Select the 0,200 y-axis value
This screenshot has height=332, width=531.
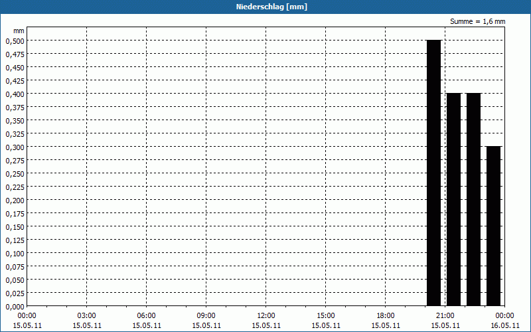tap(15, 201)
